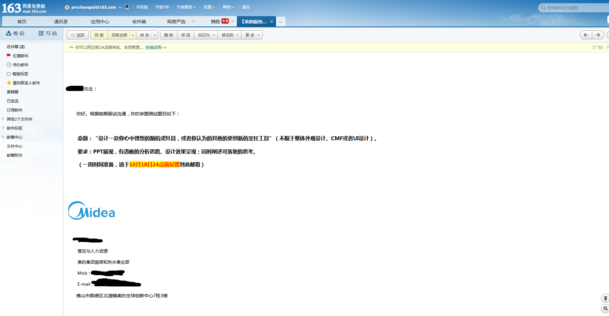Click the zoom-in magnifier button
This screenshot has height=316, width=609.
click(x=605, y=309)
